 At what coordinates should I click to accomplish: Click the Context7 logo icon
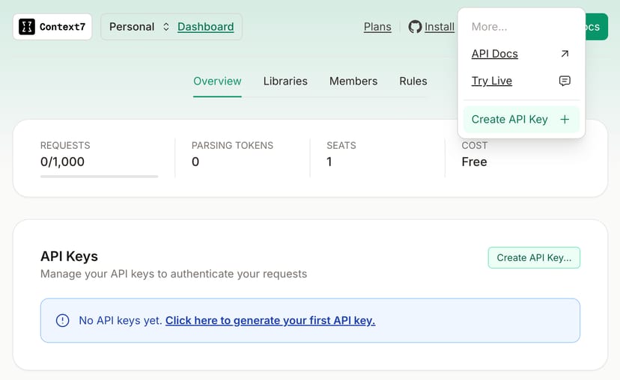pyautogui.click(x=27, y=27)
